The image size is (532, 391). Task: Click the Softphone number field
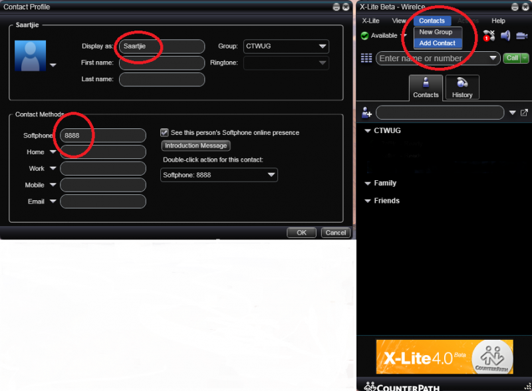103,136
